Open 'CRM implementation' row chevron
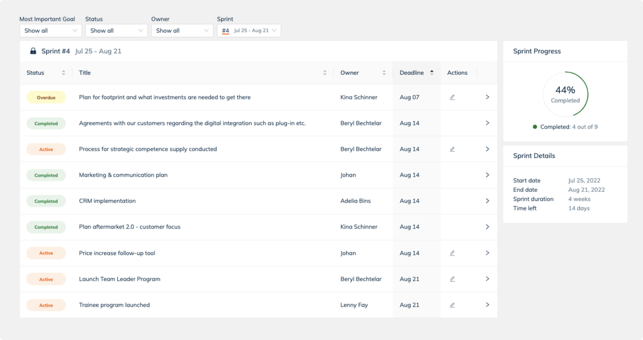643x340 pixels. click(x=487, y=201)
